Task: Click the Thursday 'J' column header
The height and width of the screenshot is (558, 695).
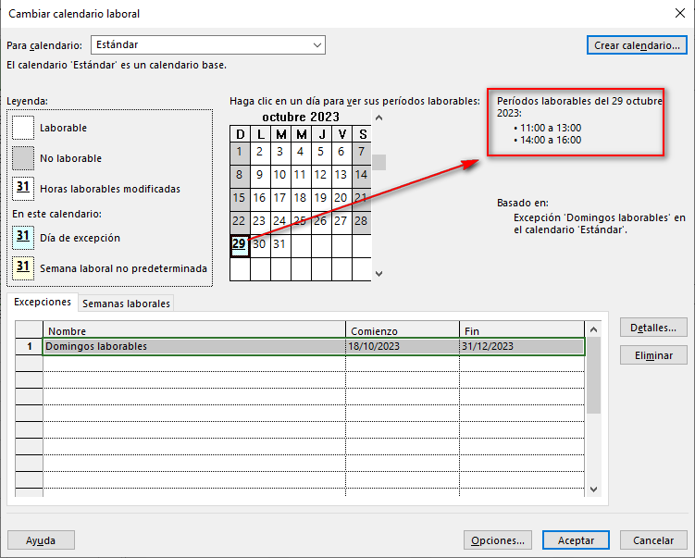Action: [x=321, y=135]
